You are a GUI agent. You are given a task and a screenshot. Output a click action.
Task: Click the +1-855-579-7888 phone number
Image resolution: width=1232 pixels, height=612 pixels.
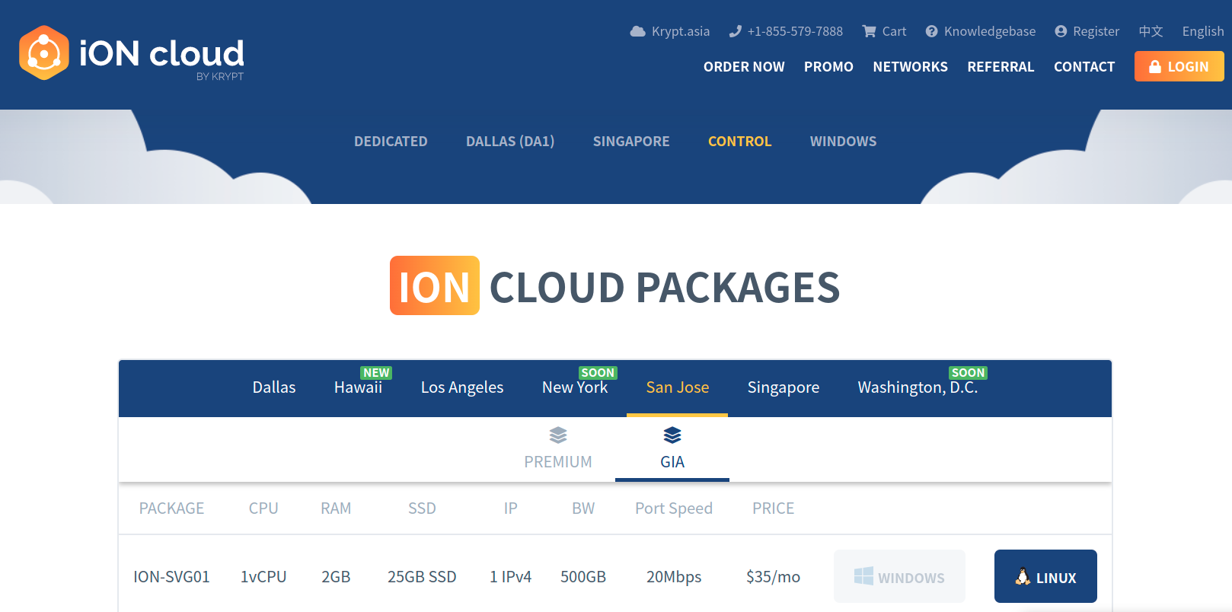(x=795, y=31)
